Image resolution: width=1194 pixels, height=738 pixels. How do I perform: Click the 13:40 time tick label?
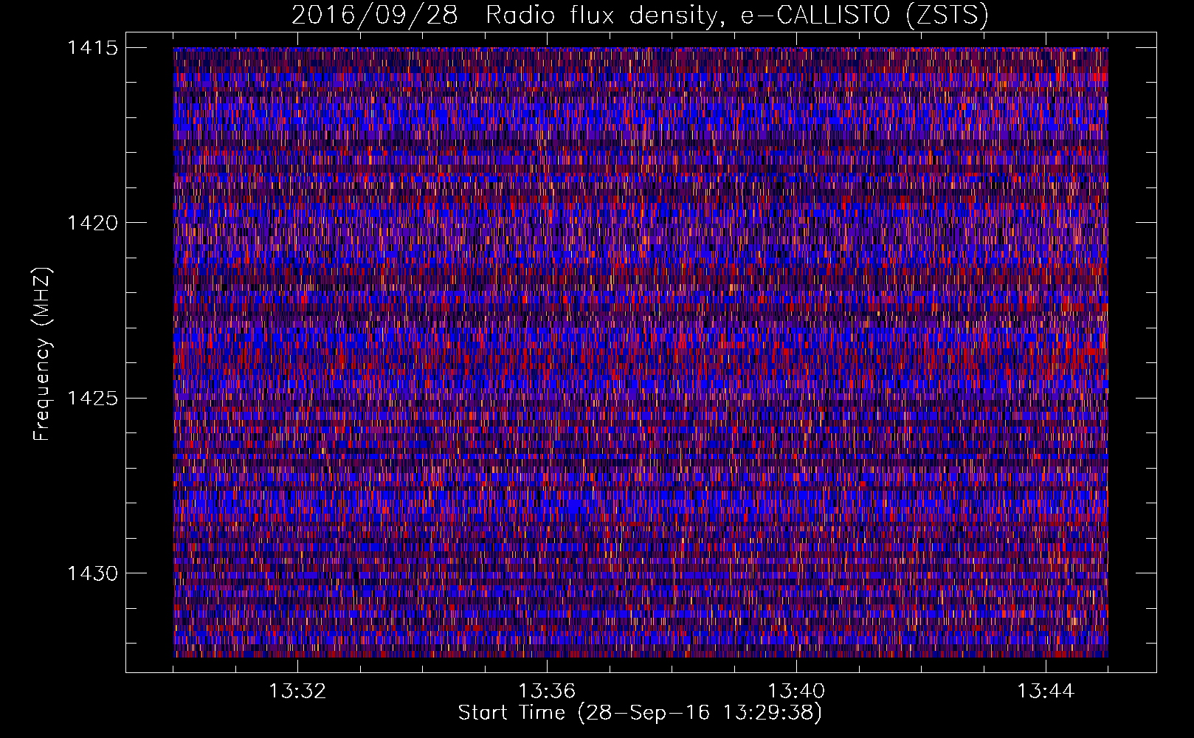click(796, 692)
